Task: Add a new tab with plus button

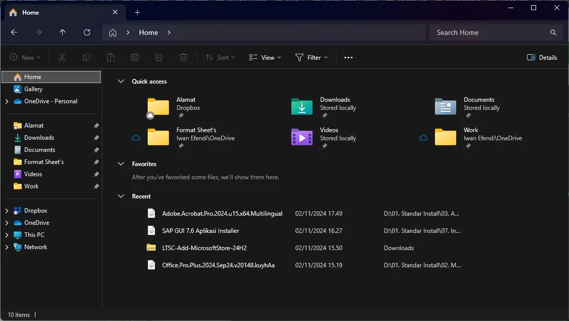Action: pos(138,12)
